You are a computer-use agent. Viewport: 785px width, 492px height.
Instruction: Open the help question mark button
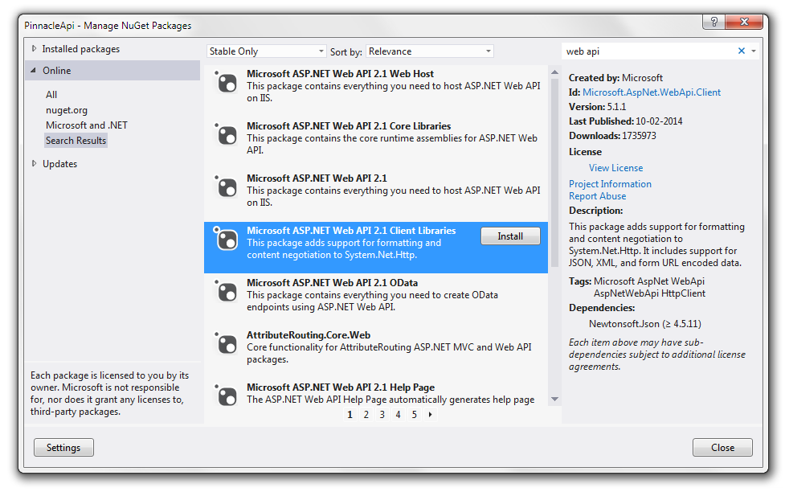714,22
